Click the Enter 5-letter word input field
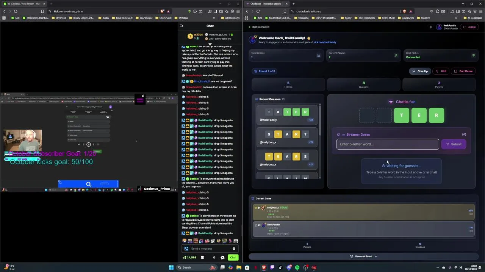 pyautogui.click(x=388, y=144)
